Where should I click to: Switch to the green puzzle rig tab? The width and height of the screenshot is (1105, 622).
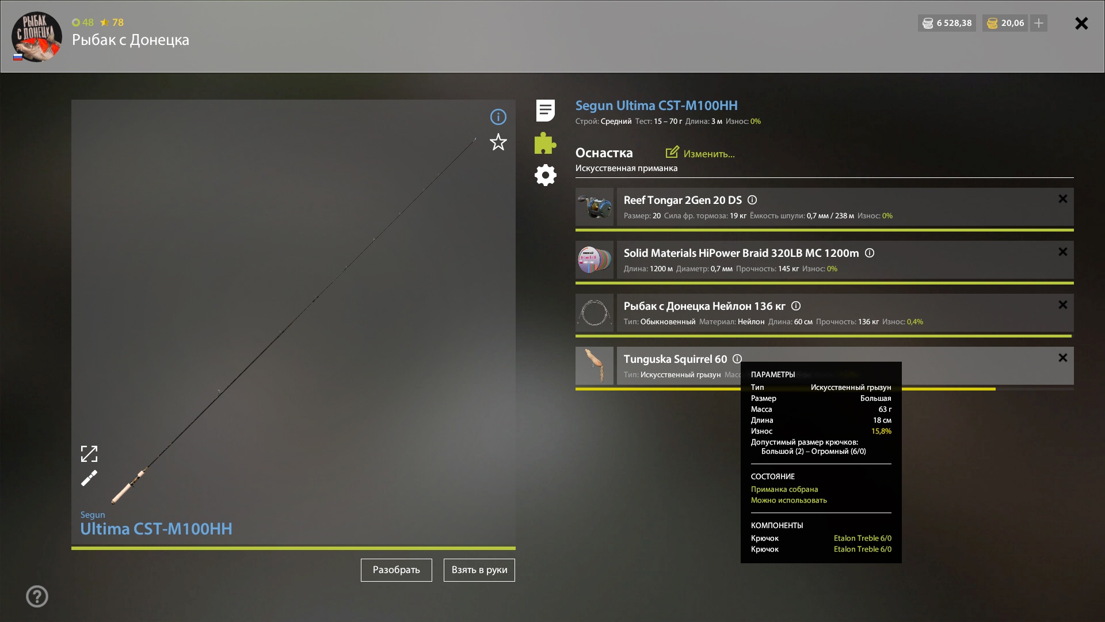coord(545,143)
